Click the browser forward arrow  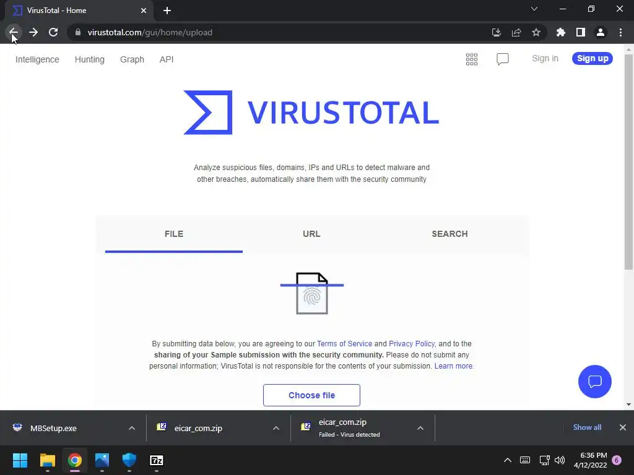point(33,32)
